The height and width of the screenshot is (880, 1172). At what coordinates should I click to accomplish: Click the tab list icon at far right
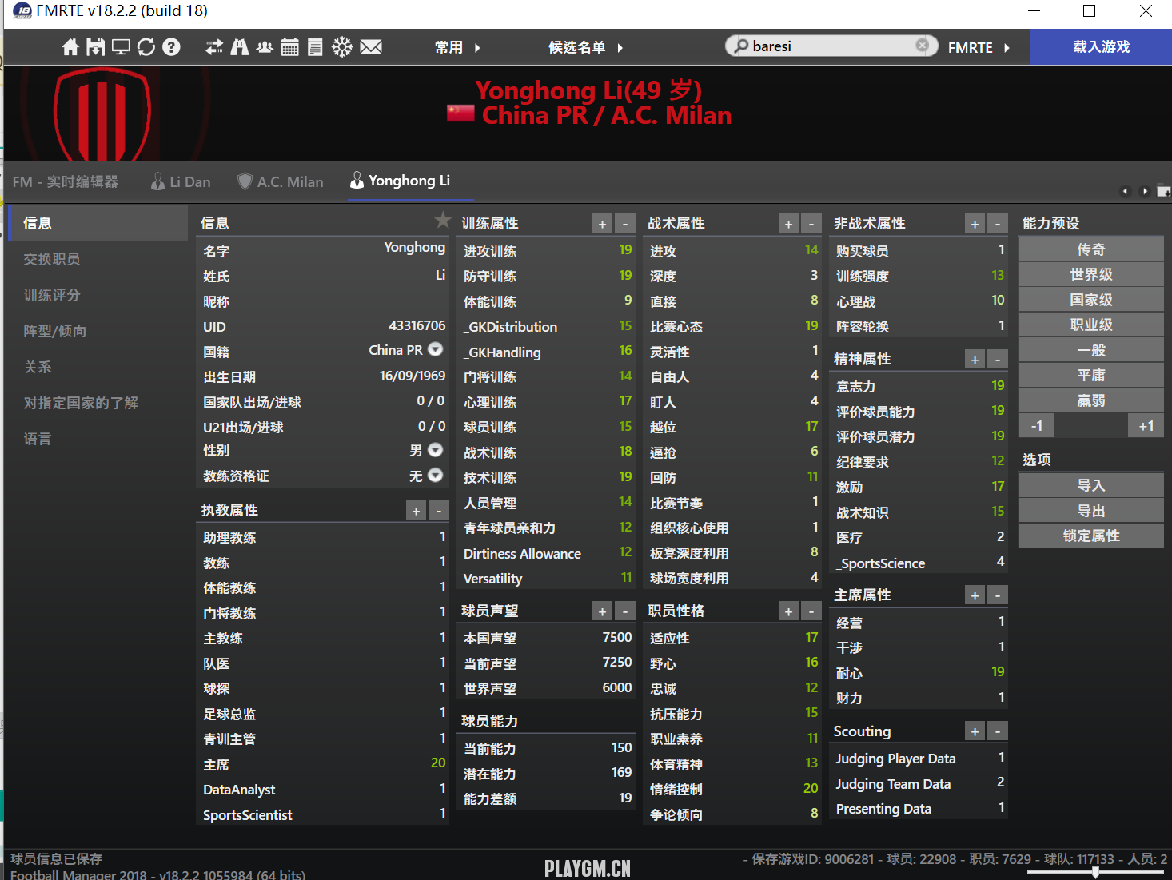click(1164, 191)
